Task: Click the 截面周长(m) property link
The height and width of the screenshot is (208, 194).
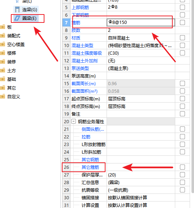Action: point(83,84)
